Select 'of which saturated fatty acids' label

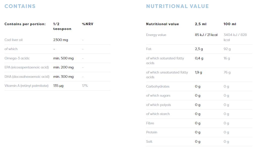coord(165,60)
